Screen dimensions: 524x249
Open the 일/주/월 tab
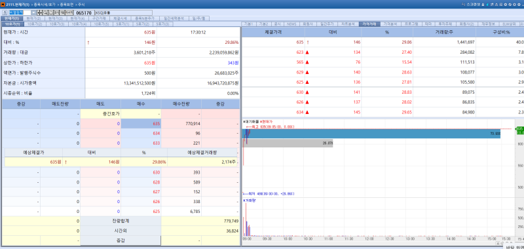click(199, 18)
